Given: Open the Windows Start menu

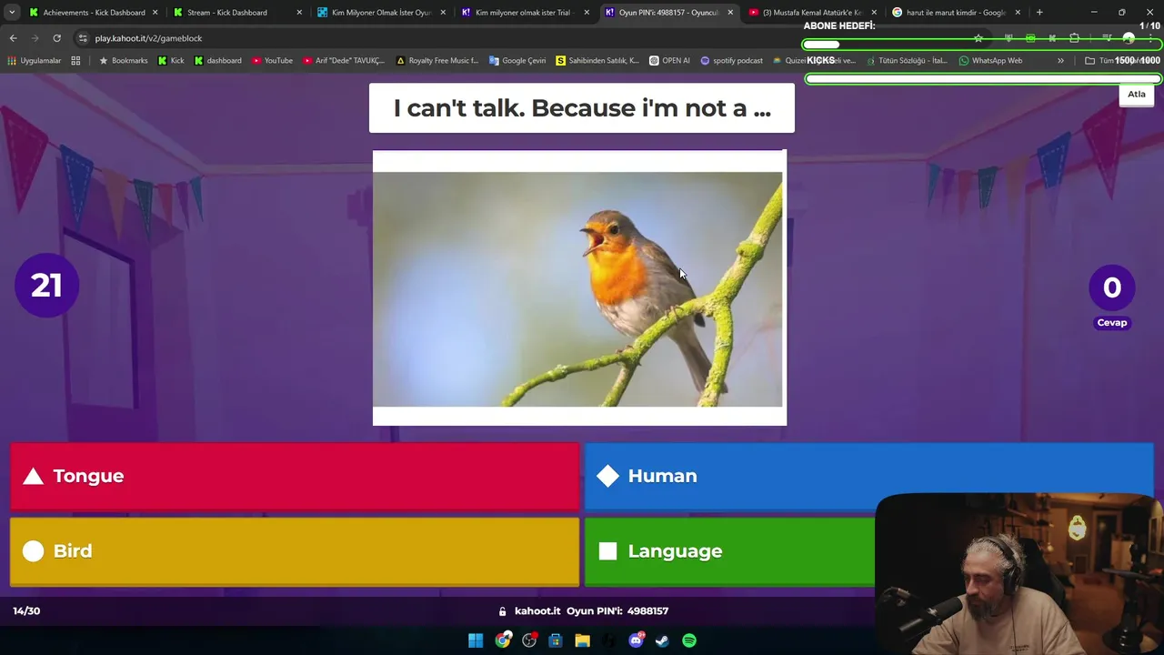Looking at the screenshot, I should (x=476, y=640).
